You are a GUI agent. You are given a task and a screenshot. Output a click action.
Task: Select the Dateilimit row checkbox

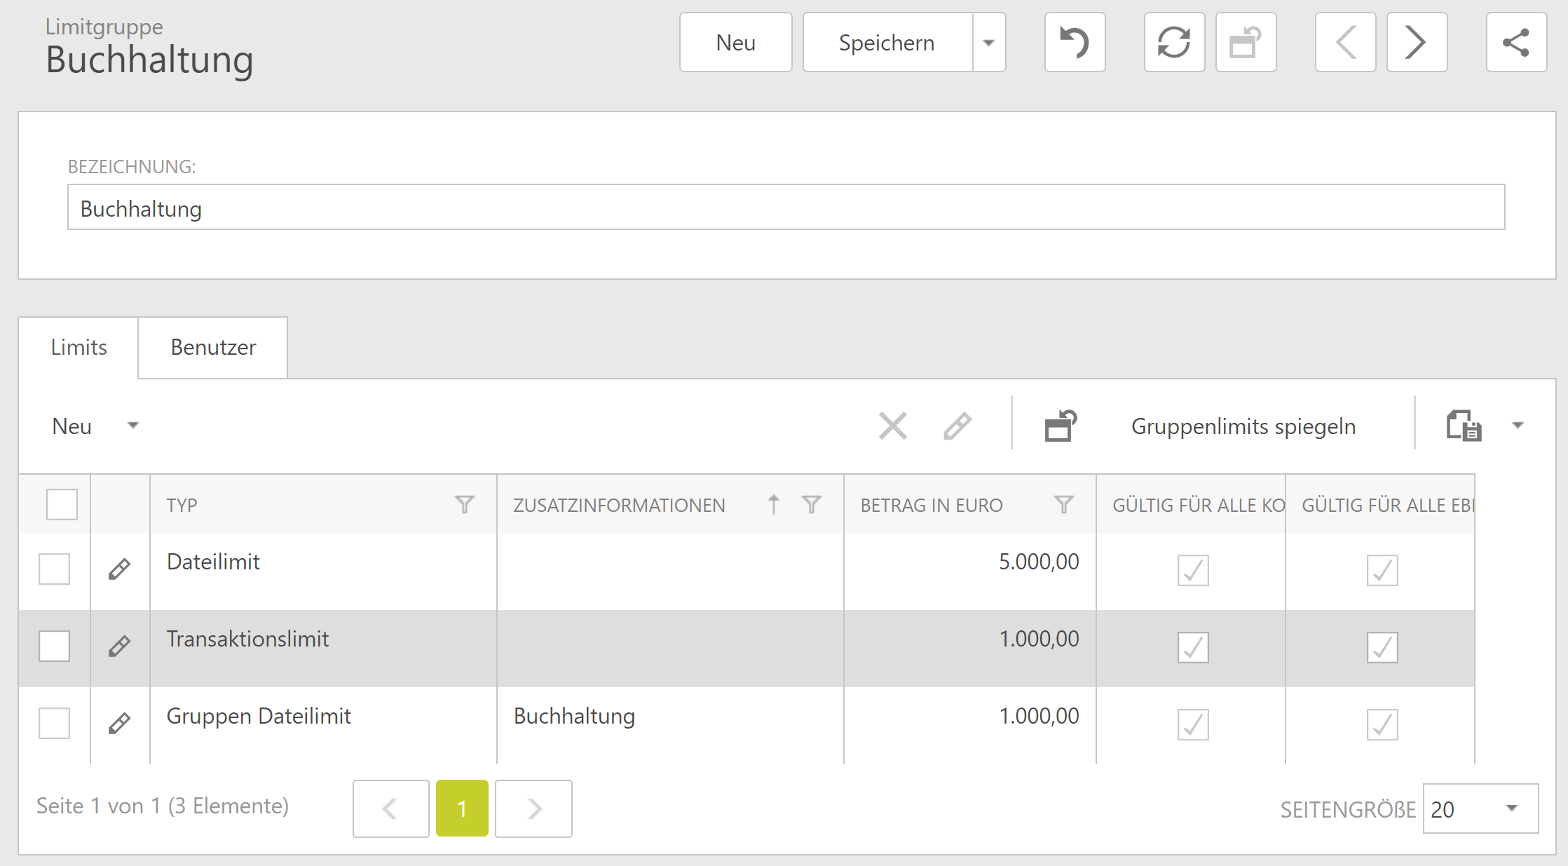pyautogui.click(x=55, y=569)
